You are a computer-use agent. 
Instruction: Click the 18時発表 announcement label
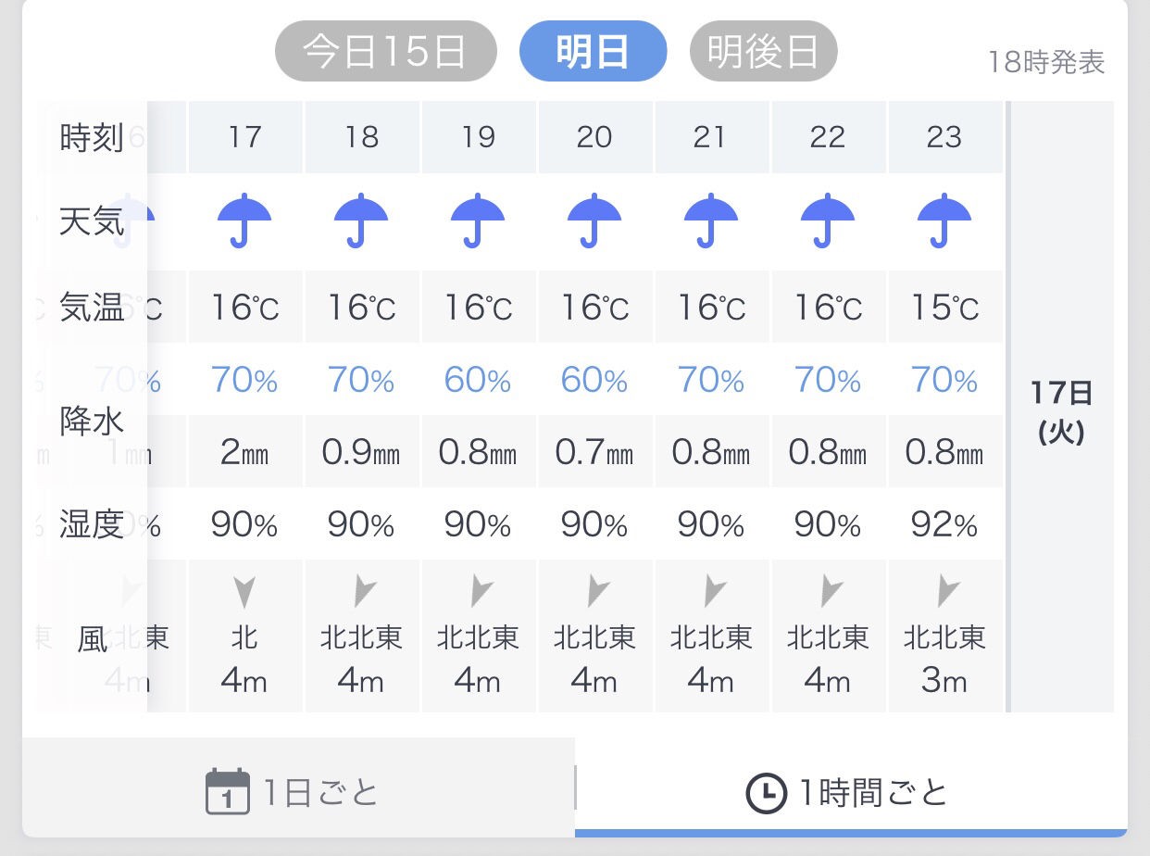1046,62
